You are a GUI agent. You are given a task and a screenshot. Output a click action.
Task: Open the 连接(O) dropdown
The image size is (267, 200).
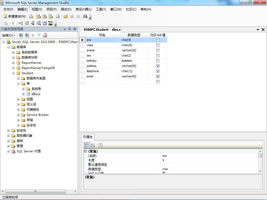click(x=9, y=35)
